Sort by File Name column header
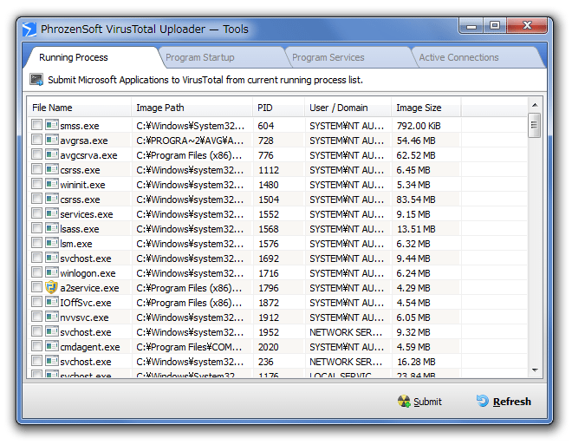This screenshot has width=572, height=445. pos(79,108)
